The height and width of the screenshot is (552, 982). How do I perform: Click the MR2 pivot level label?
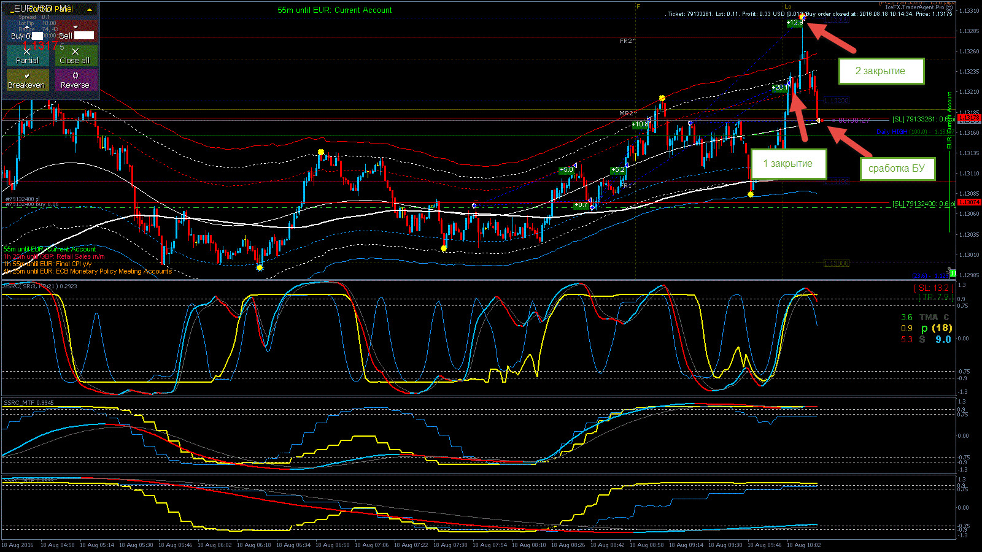(627, 113)
